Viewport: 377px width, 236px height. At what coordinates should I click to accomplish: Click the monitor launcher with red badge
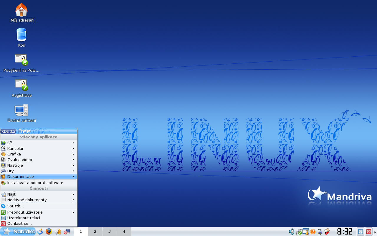pos(67,232)
